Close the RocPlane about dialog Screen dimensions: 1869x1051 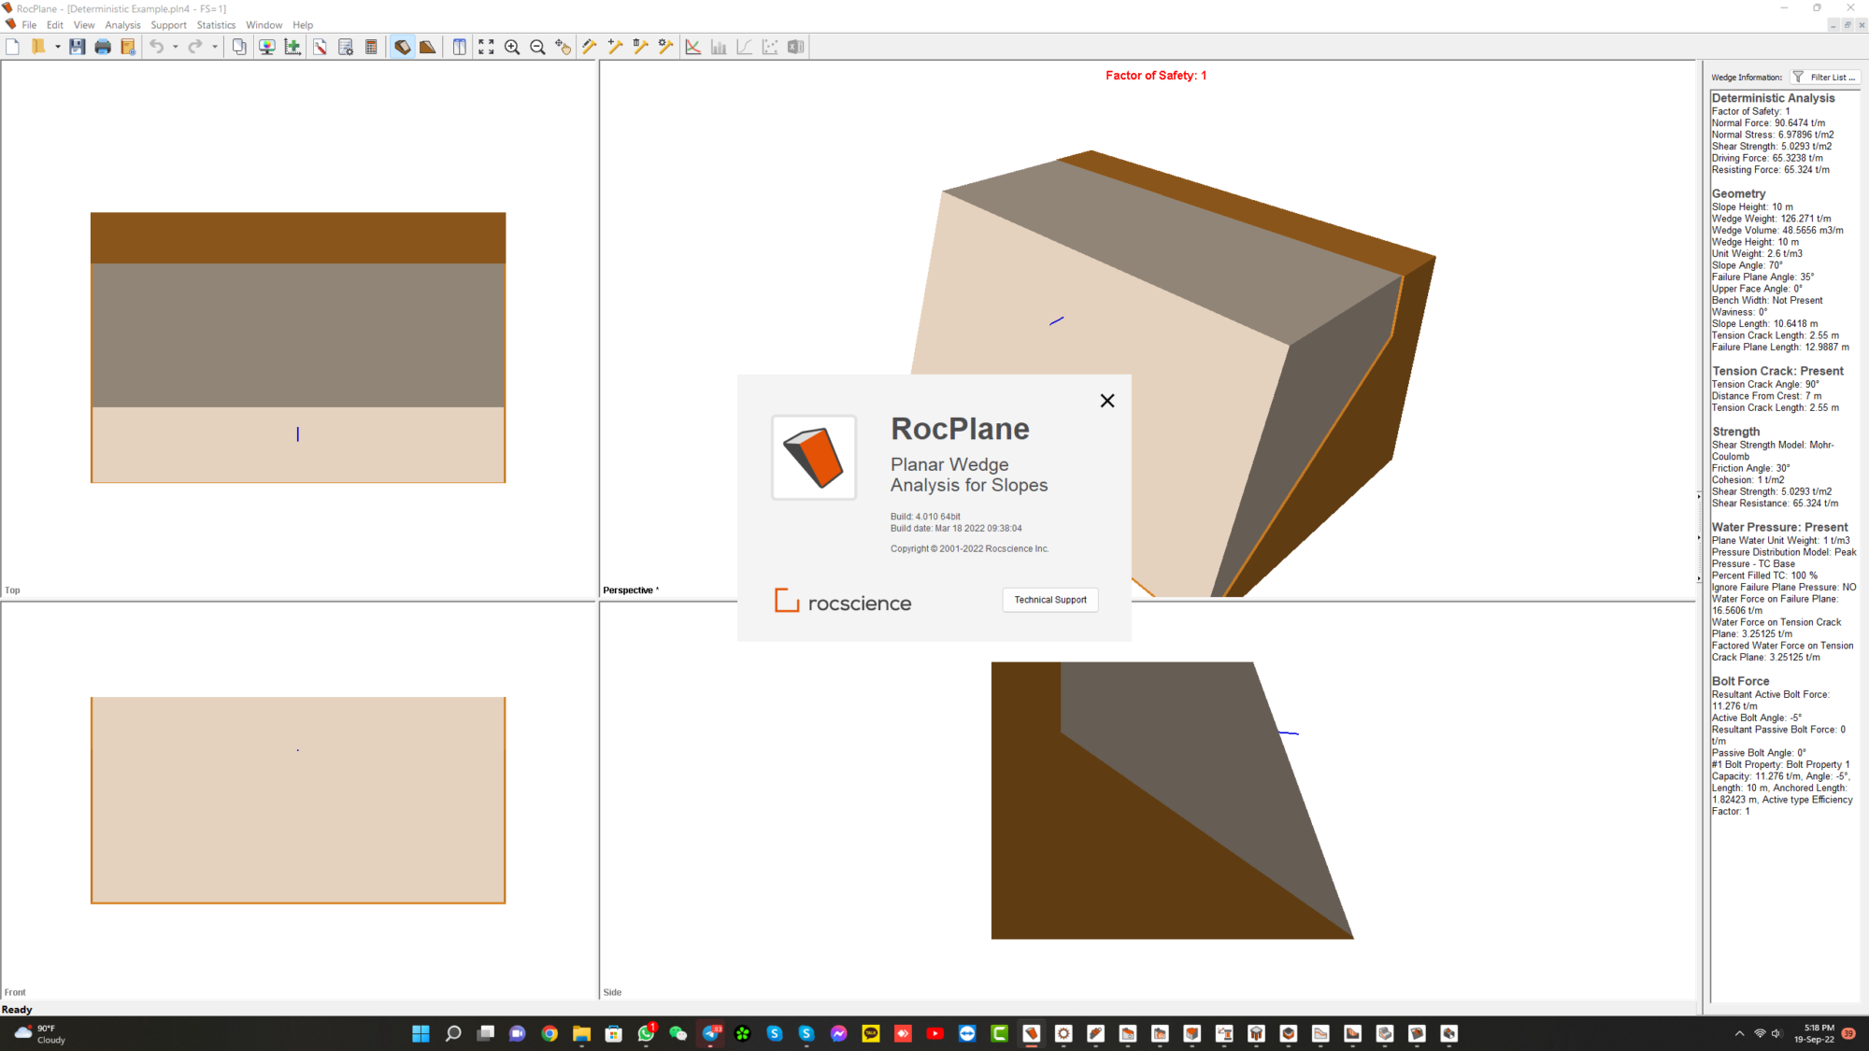tap(1107, 401)
